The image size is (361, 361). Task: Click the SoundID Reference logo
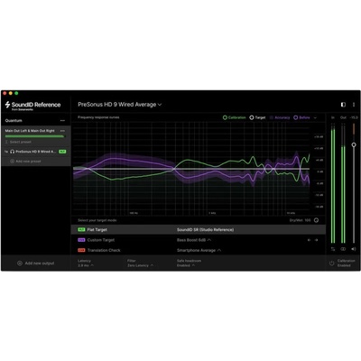[x=32, y=106]
